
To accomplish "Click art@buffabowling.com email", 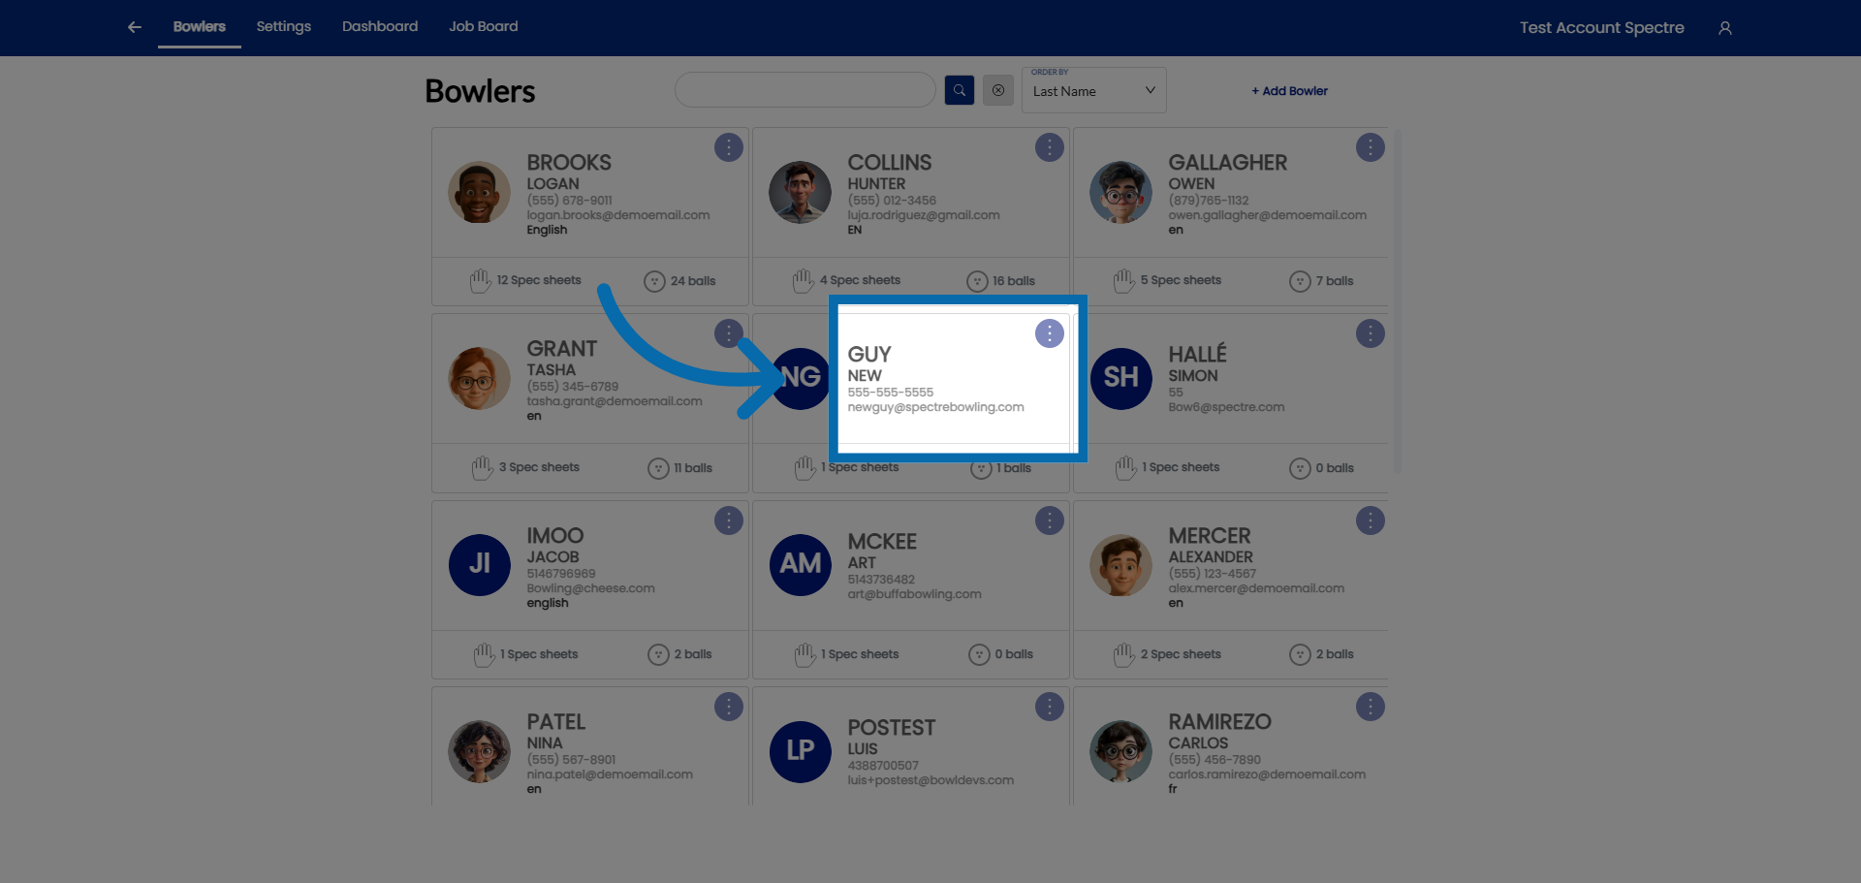I will pyautogui.click(x=914, y=594).
